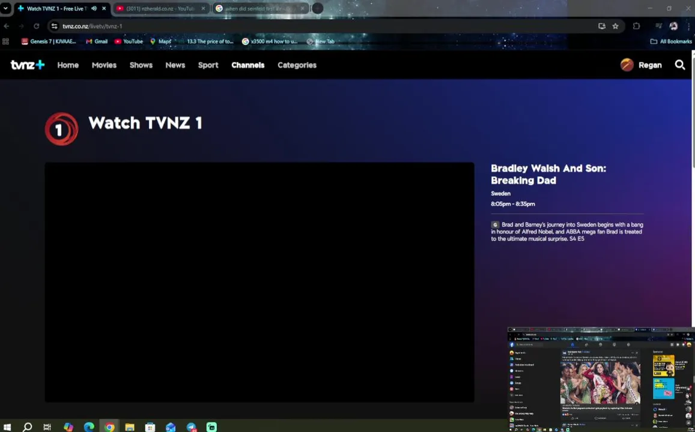Open the Home menu item
Screen dimensions: 695x432
click(x=68, y=65)
